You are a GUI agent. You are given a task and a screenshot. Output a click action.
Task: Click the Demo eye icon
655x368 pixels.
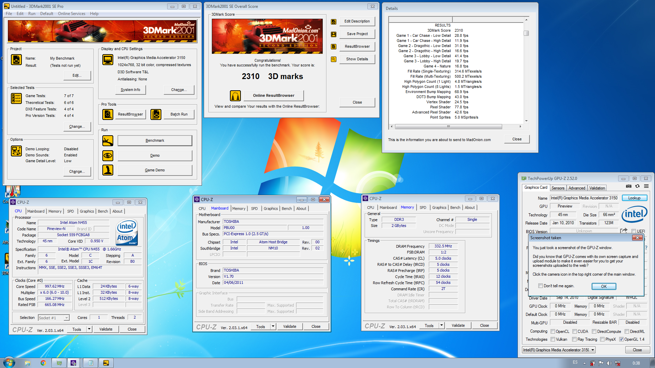(x=108, y=155)
